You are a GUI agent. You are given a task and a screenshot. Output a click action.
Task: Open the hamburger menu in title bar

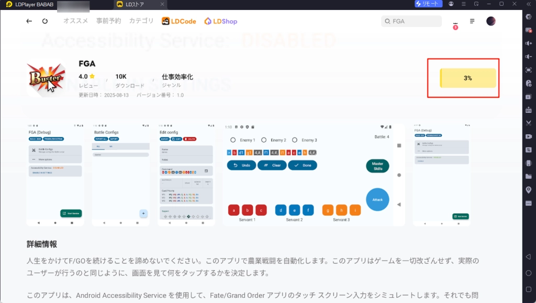point(464,4)
